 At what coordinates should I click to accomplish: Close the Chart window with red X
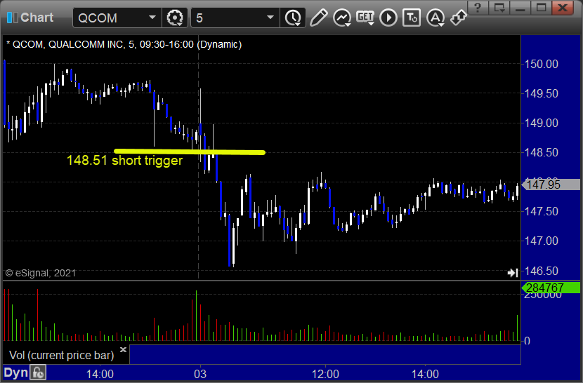563,8
